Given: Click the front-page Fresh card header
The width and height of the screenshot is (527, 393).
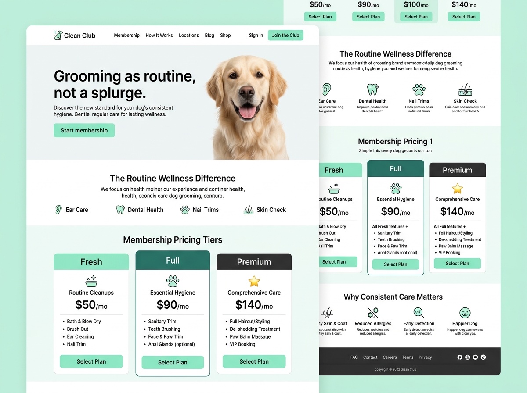Looking at the screenshot, I should [91, 262].
